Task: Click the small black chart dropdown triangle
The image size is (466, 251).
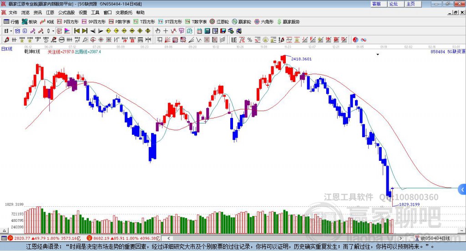Action: tap(378, 54)
